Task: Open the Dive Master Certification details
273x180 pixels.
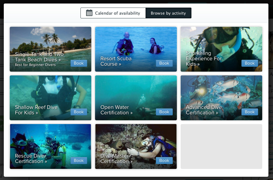Action: (x=116, y=159)
